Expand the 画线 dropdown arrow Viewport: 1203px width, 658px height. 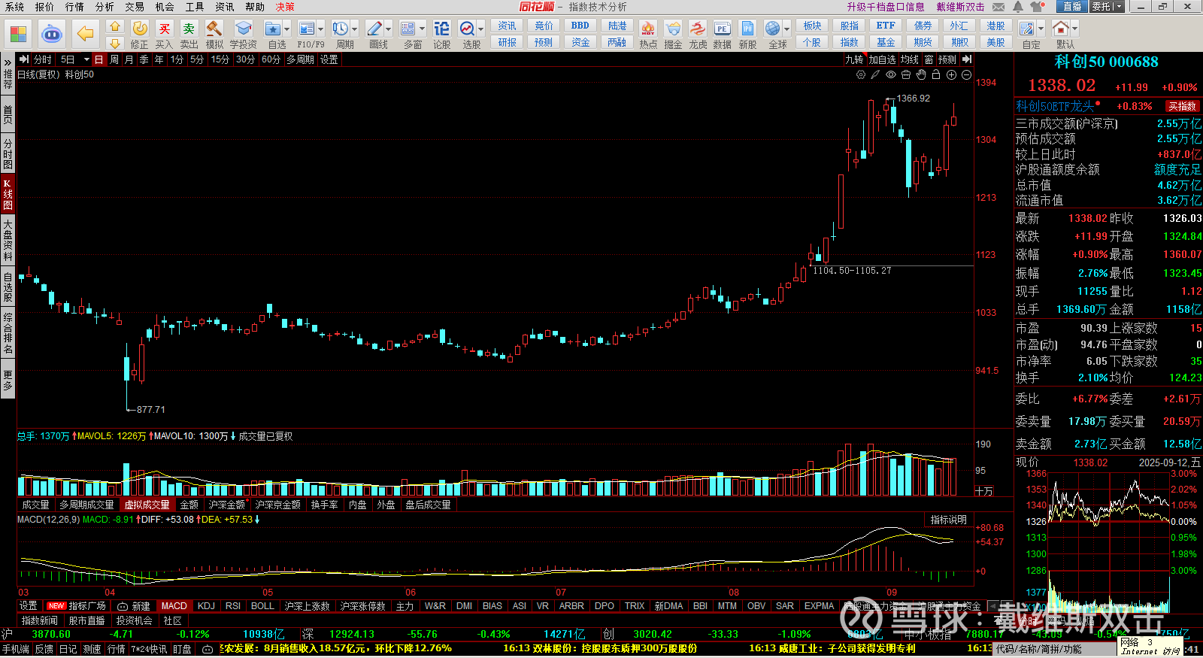[389, 29]
